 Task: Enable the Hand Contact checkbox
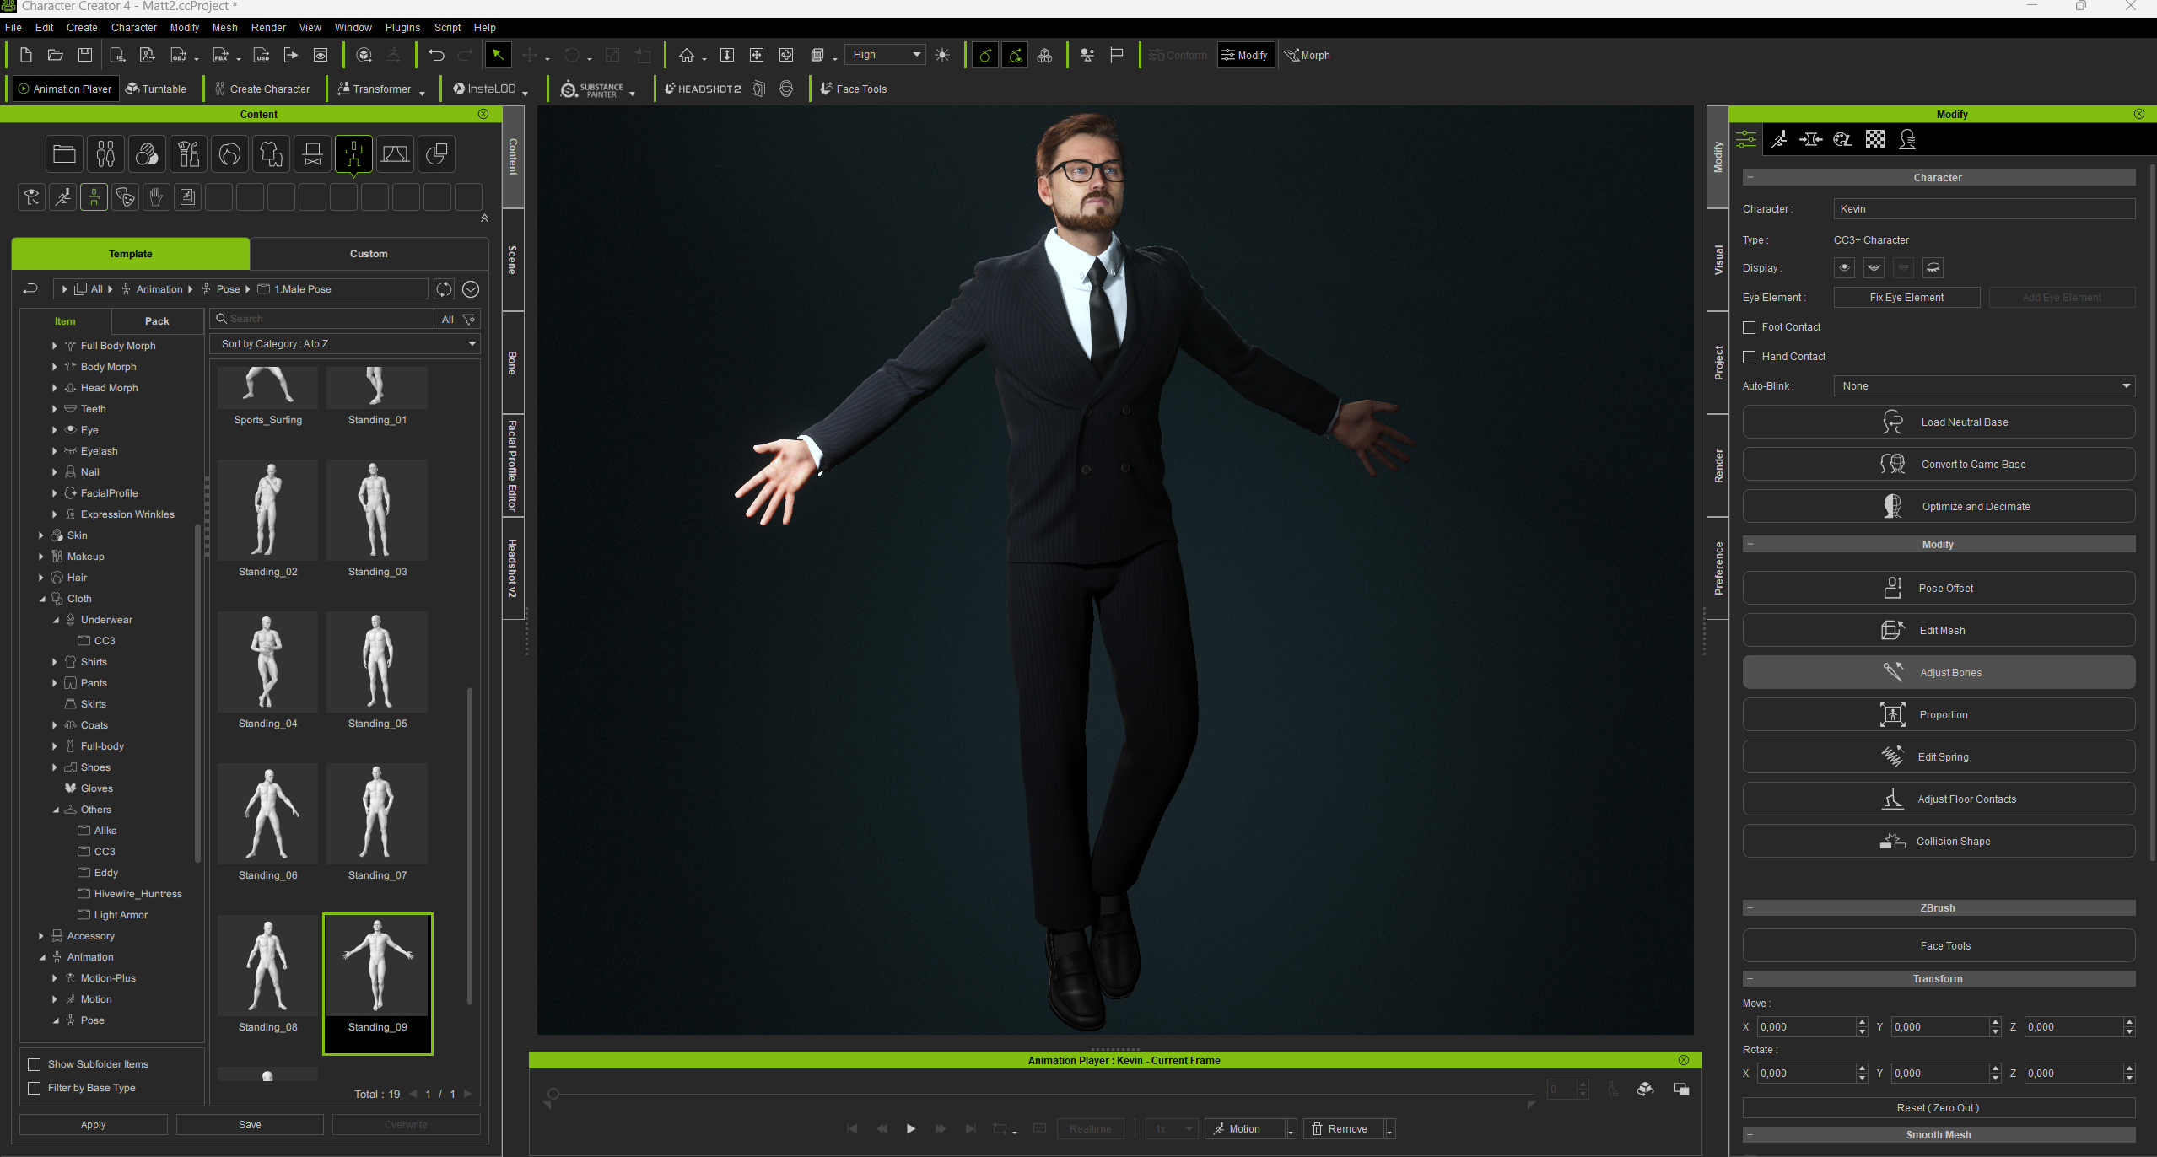[x=1750, y=357]
